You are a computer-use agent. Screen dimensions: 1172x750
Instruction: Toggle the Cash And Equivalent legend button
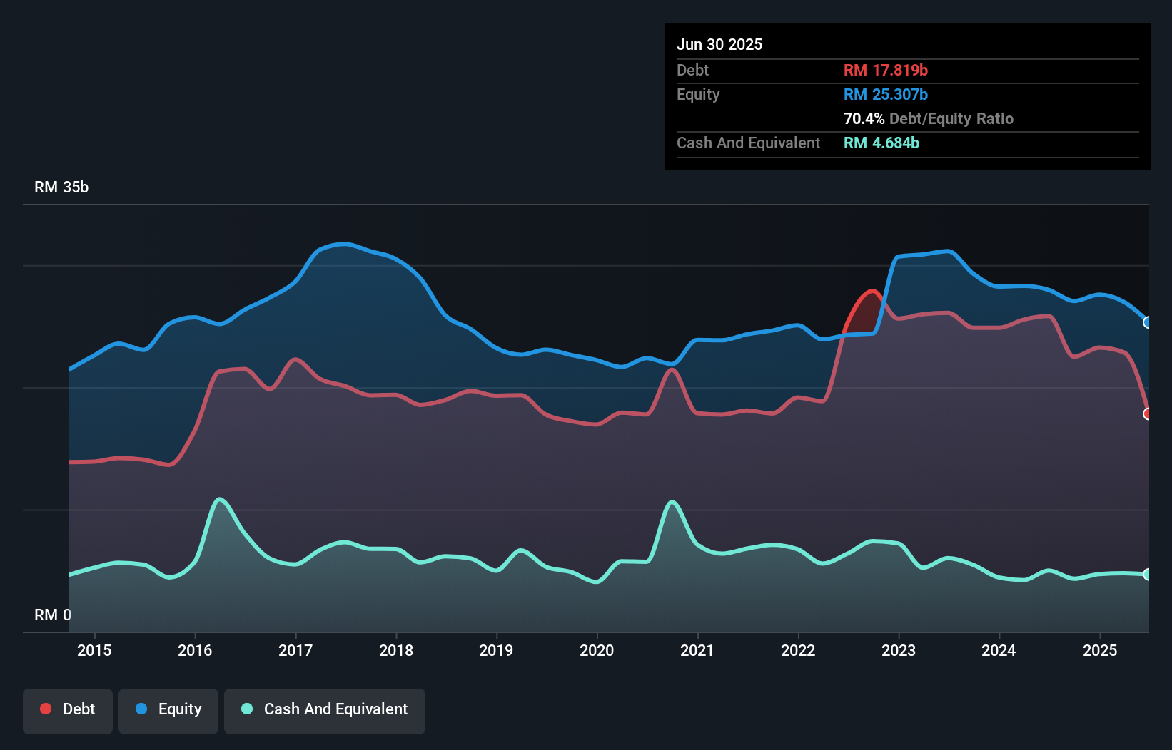pos(325,709)
